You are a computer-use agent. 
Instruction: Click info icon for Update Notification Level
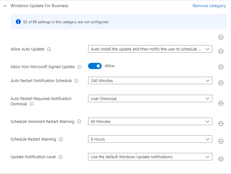coord(60,157)
